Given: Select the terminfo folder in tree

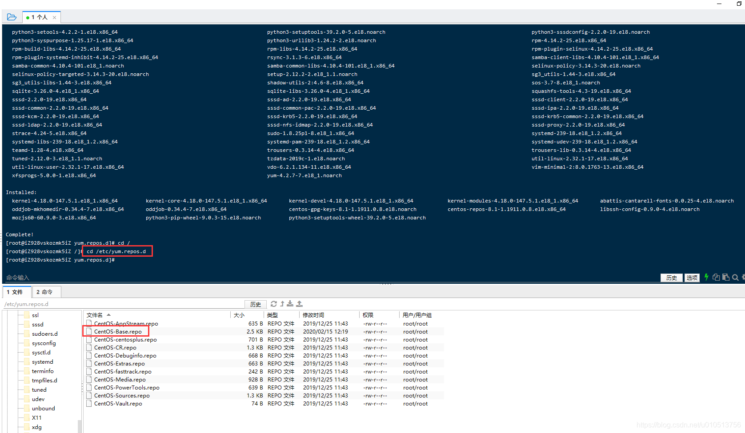Looking at the screenshot, I should click(43, 371).
